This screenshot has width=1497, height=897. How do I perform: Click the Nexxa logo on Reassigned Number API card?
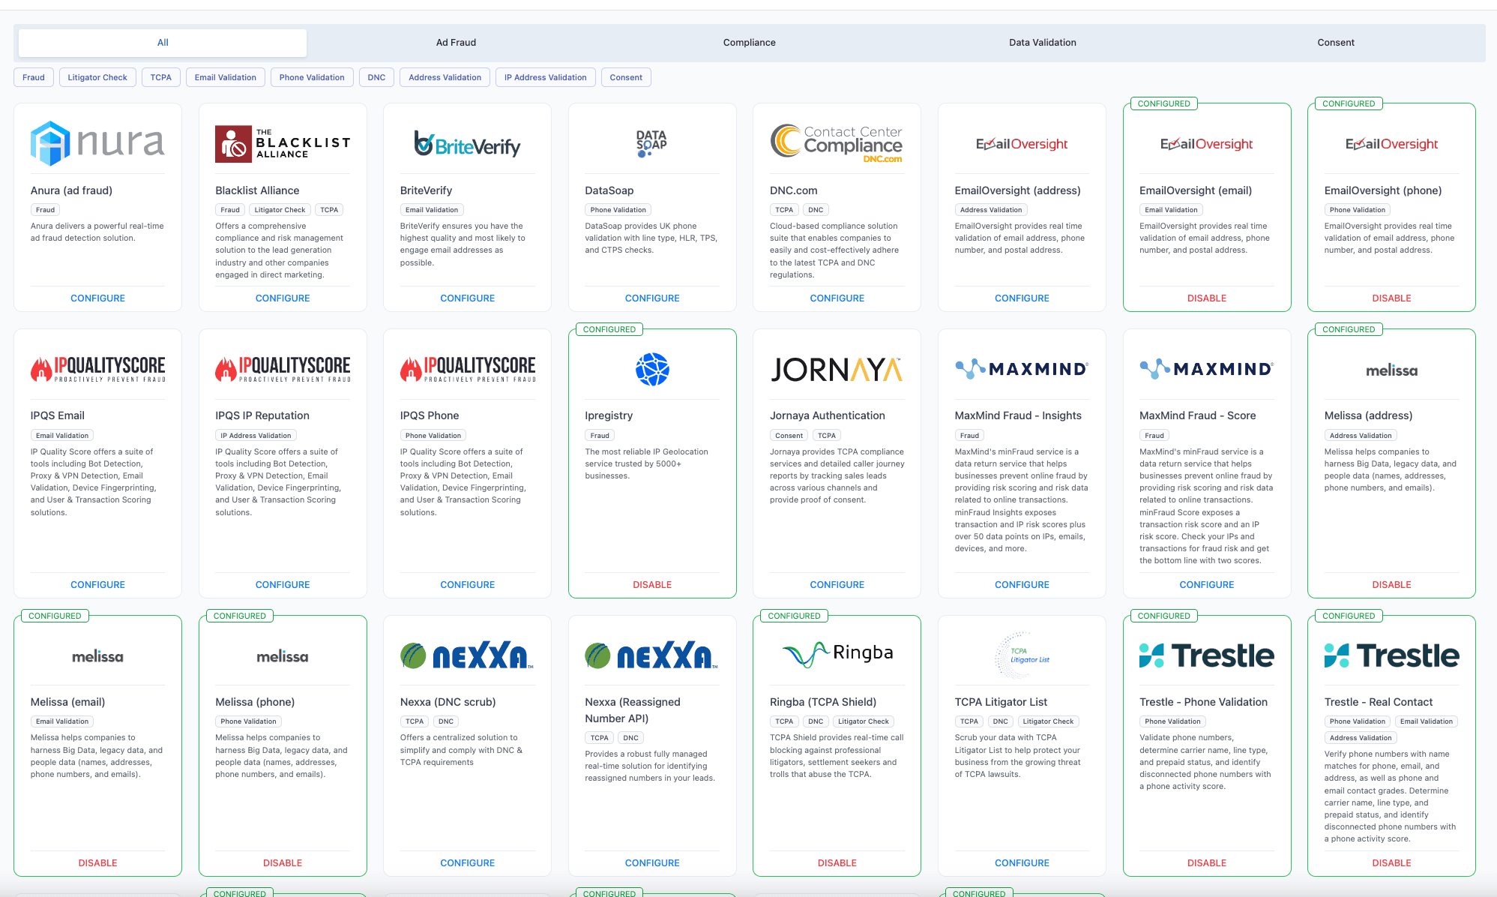[651, 655]
